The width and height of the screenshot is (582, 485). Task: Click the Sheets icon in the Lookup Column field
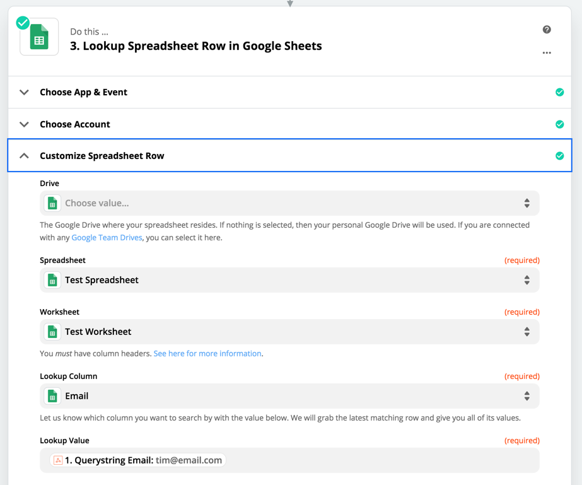click(52, 396)
